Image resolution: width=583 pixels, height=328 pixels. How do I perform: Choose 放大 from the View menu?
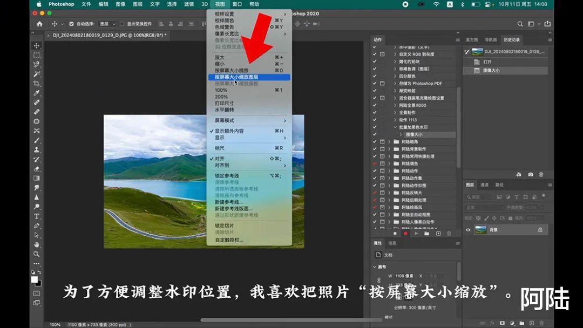(249, 57)
